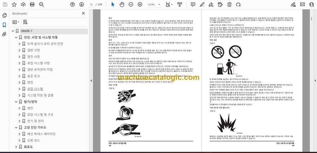Expand the 엔진 사양 bookmark
The width and height of the screenshot is (317, 153).
pos(19,57)
